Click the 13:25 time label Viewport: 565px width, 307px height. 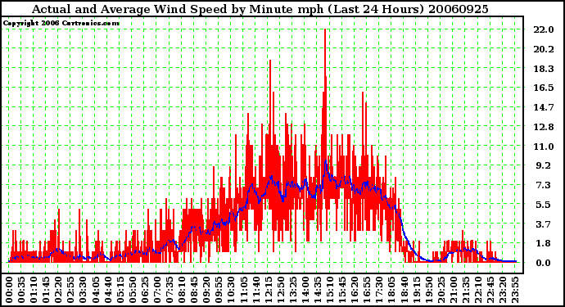(292, 290)
